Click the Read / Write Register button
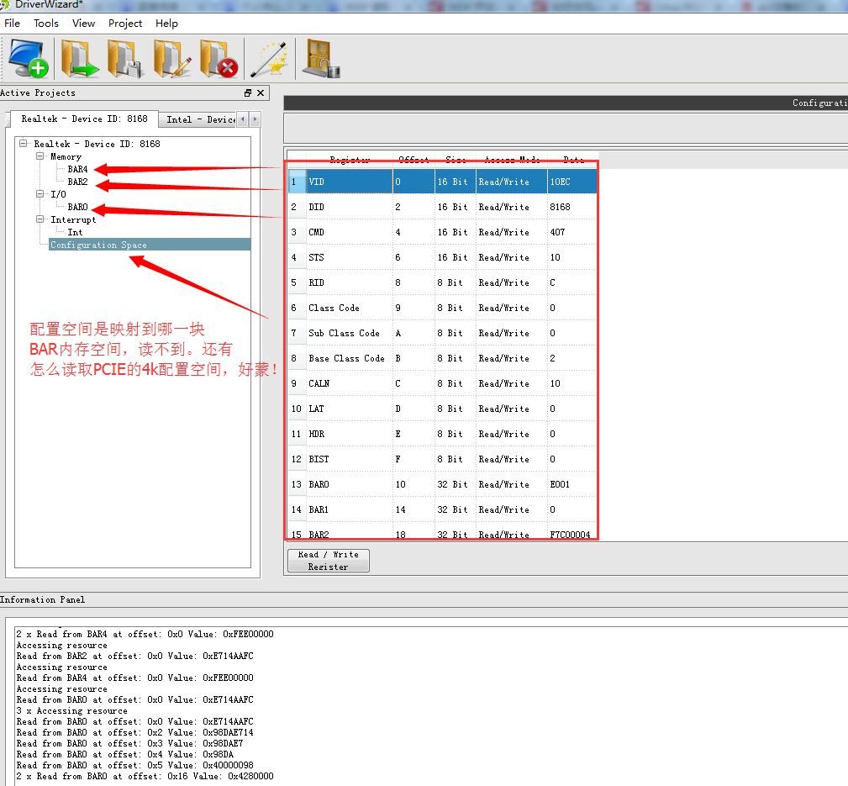 (329, 561)
